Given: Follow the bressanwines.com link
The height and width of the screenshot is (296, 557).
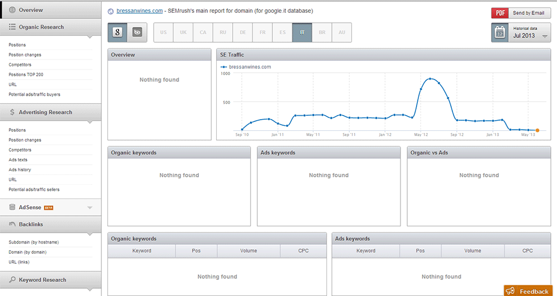Looking at the screenshot, I should [140, 11].
